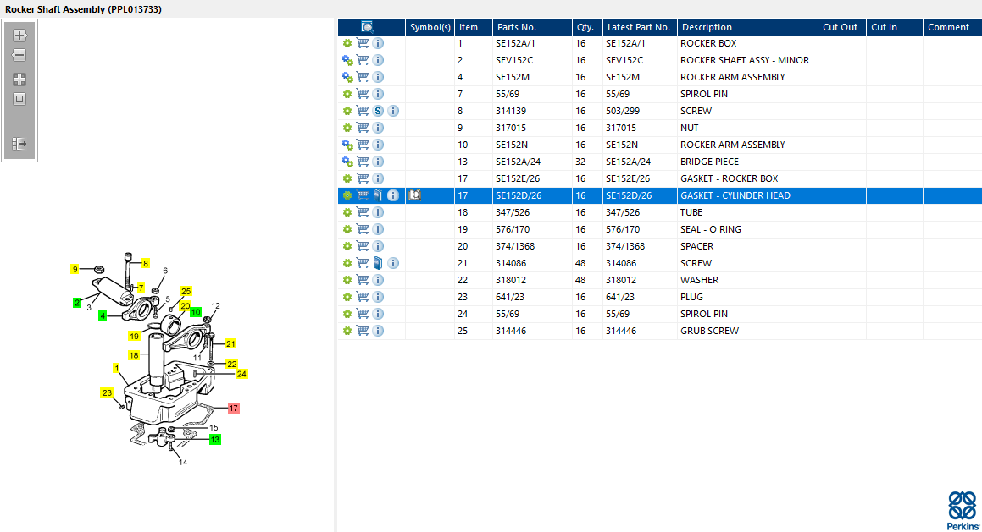Screen dimensions: 982x532
Task: Sort by Parts No. column header
Action: coord(532,27)
